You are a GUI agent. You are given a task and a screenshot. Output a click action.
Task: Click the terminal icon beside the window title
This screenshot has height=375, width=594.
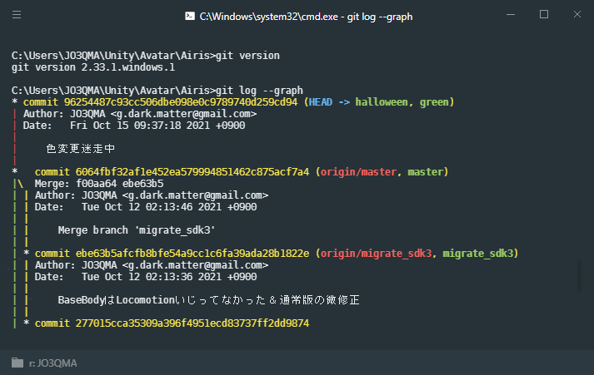tap(190, 16)
